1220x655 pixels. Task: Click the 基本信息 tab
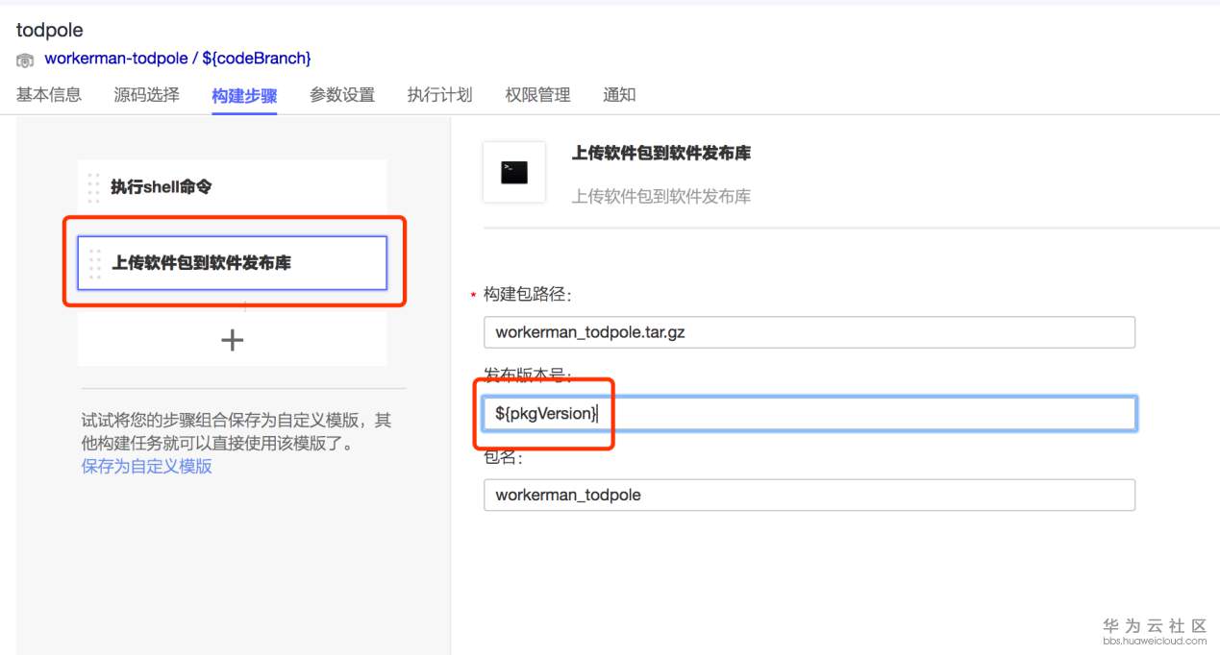coord(49,94)
